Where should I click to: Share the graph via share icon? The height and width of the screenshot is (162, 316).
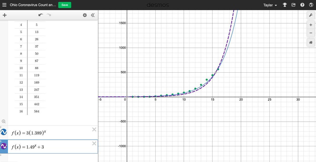[x=294, y=5]
